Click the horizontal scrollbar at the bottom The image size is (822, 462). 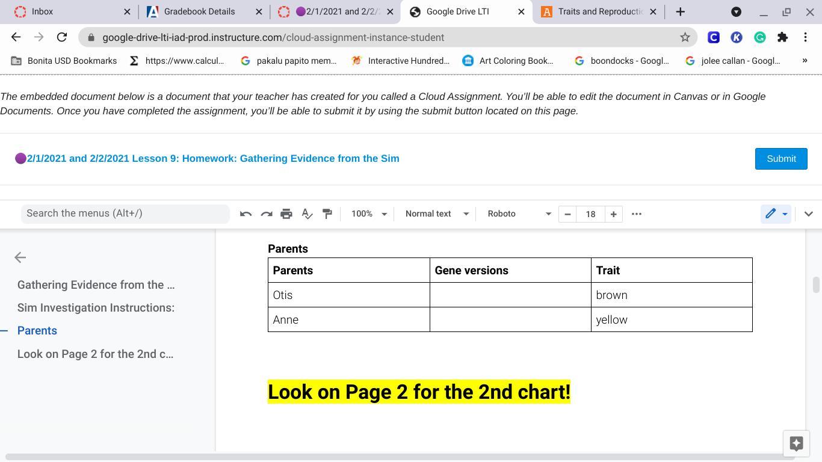point(400,458)
